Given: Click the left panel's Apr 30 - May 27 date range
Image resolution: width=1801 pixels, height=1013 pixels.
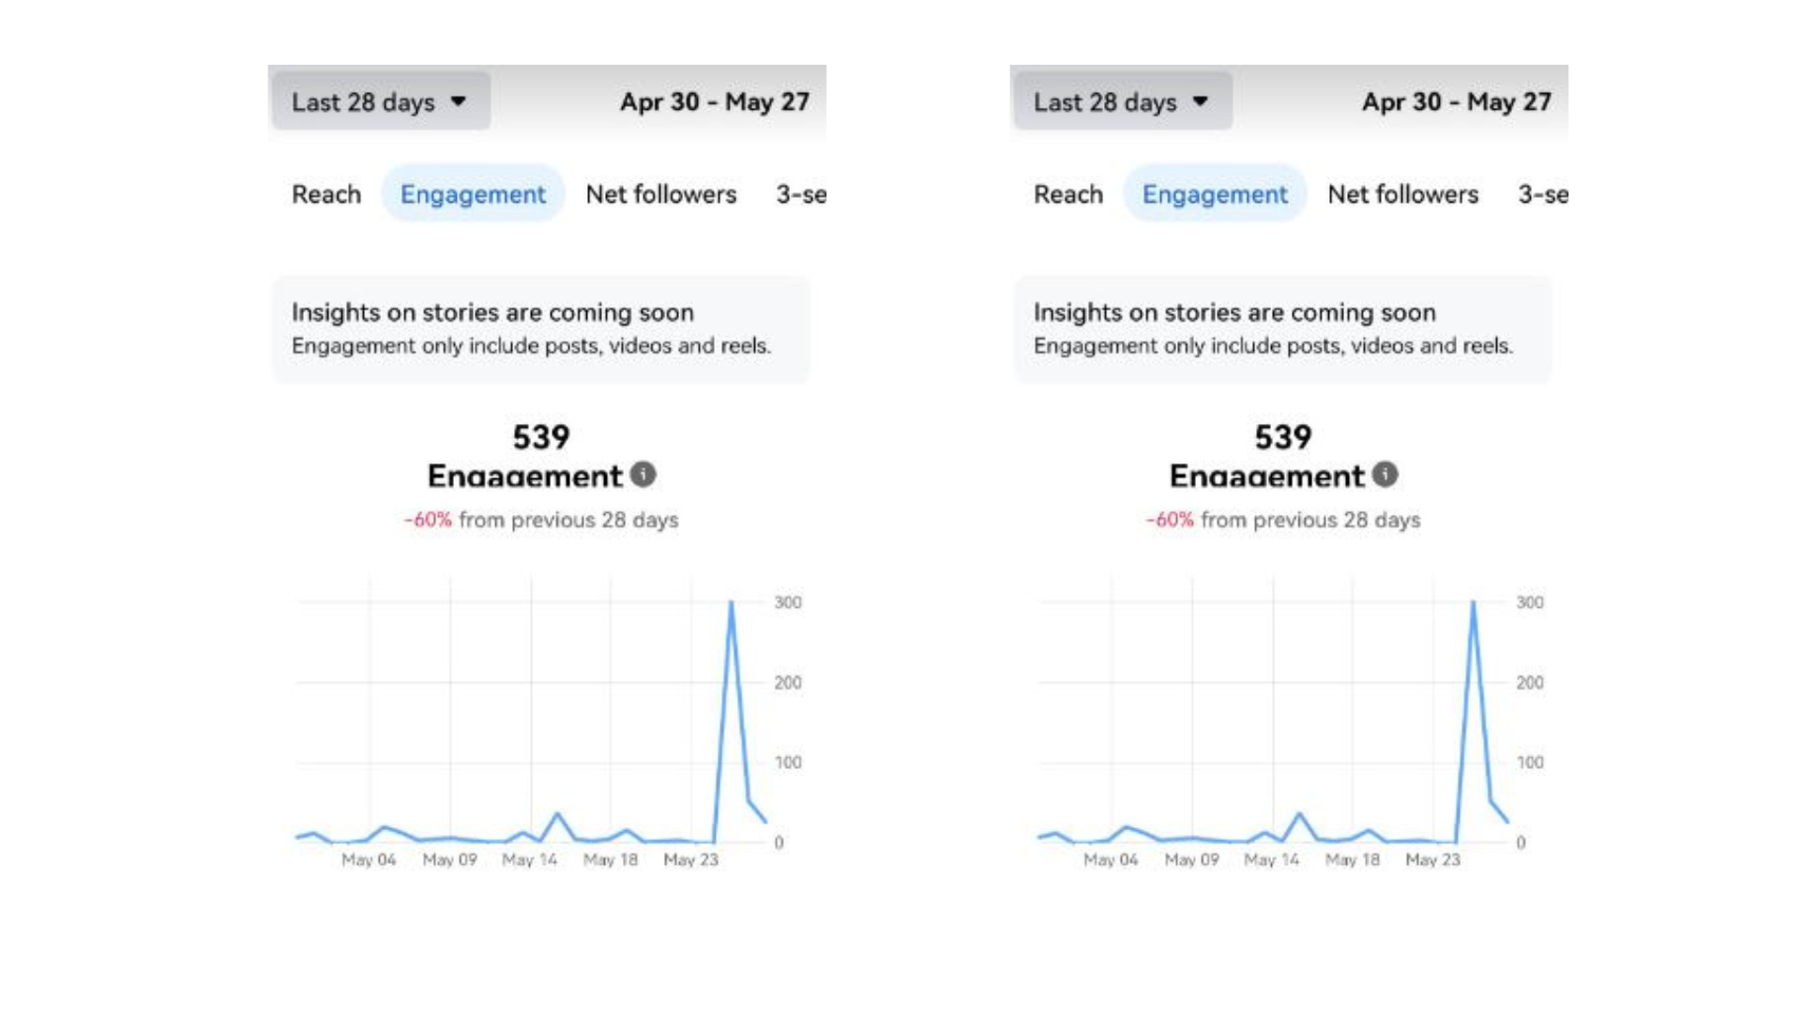Looking at the screenshot, I should pyautogui.click(x=715, y=101).
